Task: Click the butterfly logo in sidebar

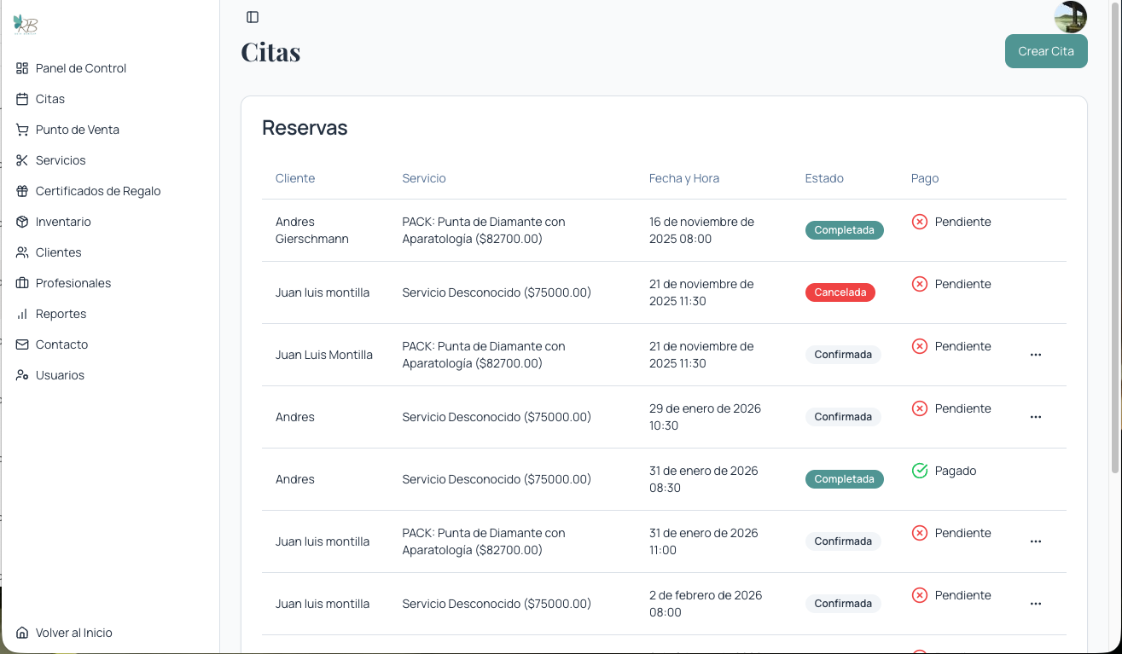Action: (26, 24)
